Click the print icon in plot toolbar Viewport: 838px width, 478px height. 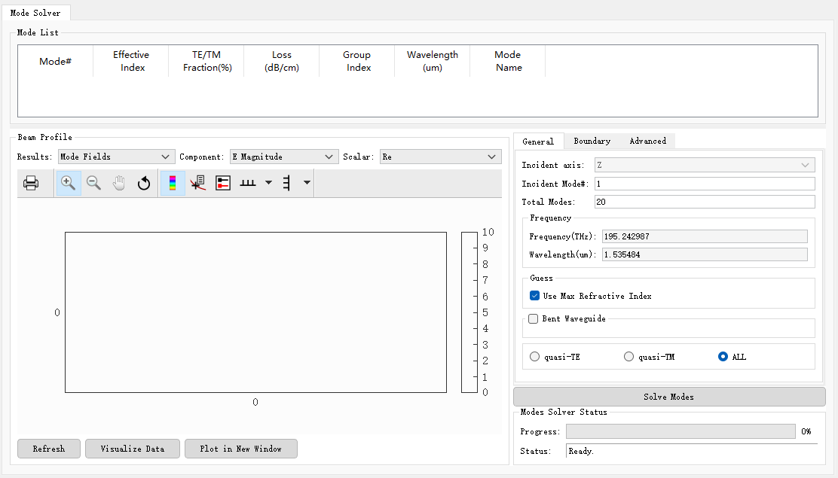click(31, 183)
